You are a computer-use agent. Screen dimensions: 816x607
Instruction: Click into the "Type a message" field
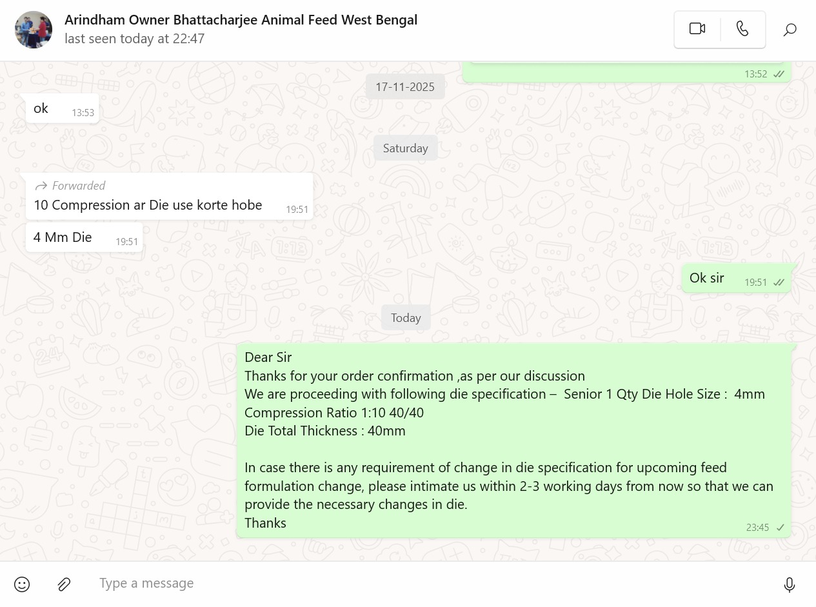pos(426,584)
